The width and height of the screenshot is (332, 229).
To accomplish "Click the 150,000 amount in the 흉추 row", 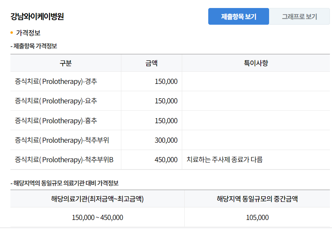I will [x=166, y=121].
